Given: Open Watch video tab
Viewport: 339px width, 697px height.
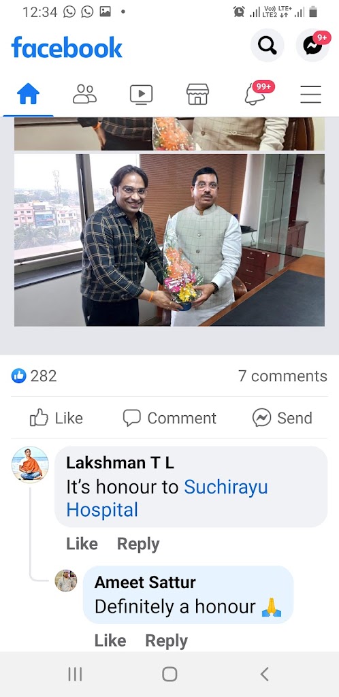Looking at the screenshot, I should pyautogui.click(x=141, y=94).
